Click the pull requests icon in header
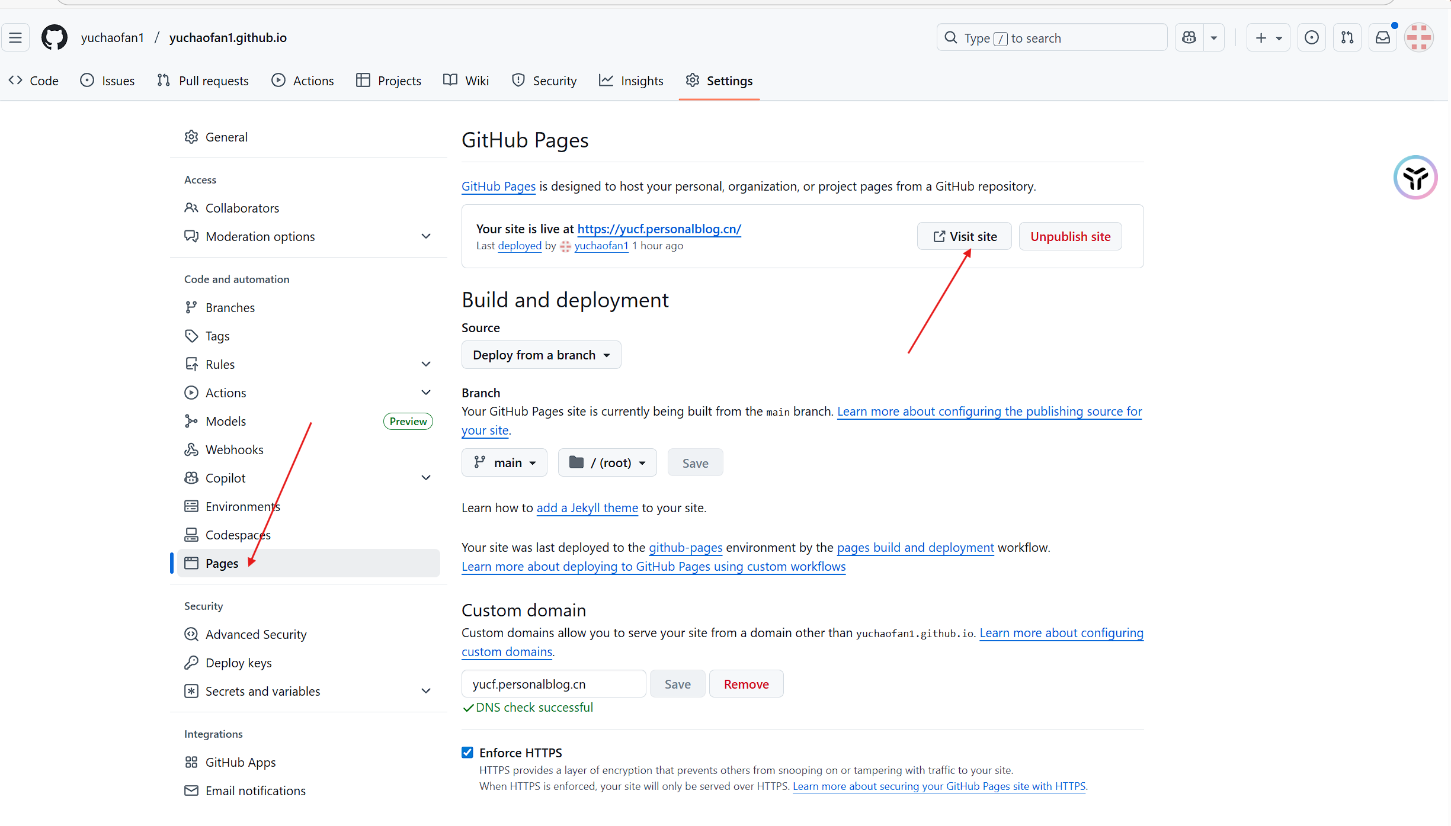 point(1347,38)
